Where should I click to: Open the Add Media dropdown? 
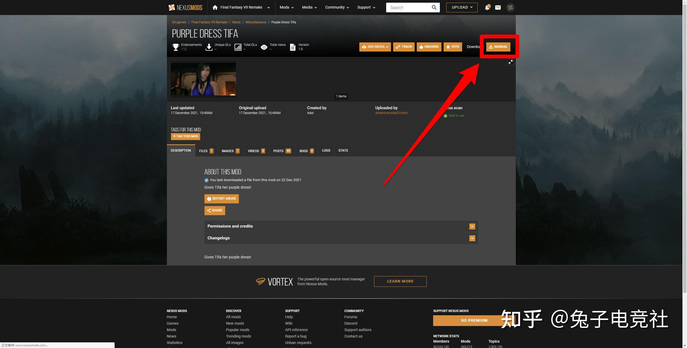point(375,47)
